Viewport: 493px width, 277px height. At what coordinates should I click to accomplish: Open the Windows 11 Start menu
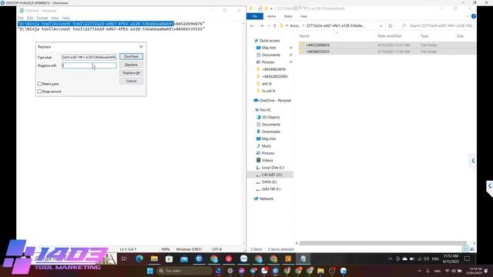(150, 271)
